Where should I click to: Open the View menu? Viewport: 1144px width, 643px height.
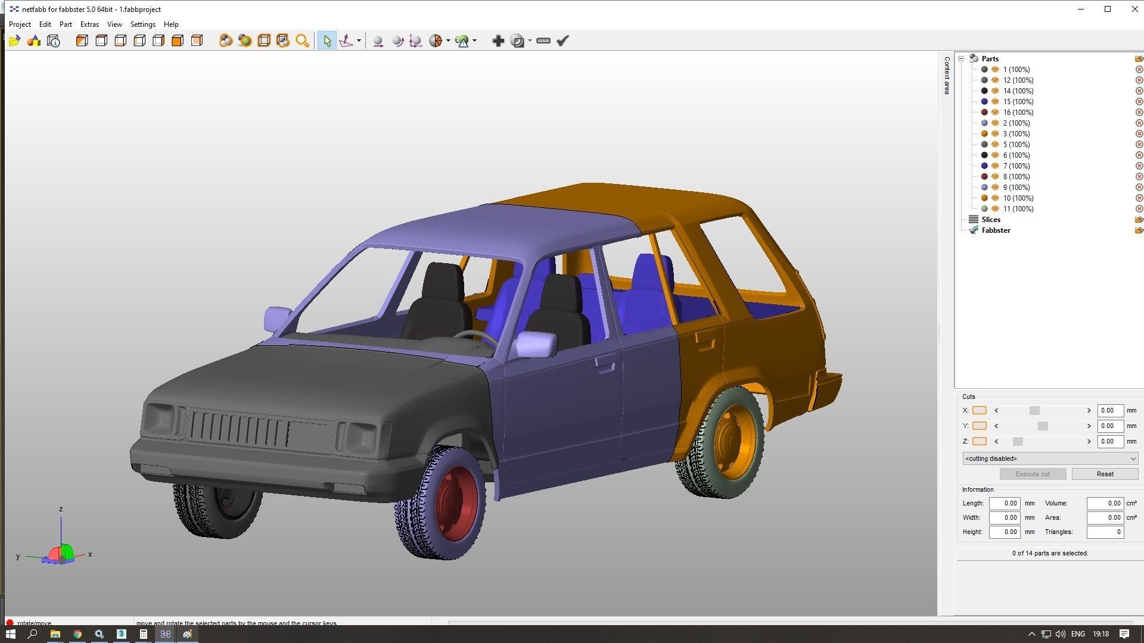[114, 24]
